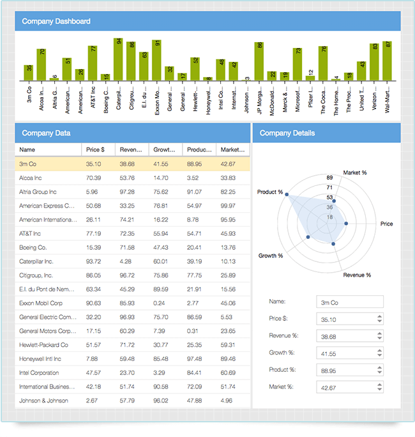This screenshot has width=415, height=437.
Task: Click the AT&T Inc bar labeled 77
Action: point(93,63)
